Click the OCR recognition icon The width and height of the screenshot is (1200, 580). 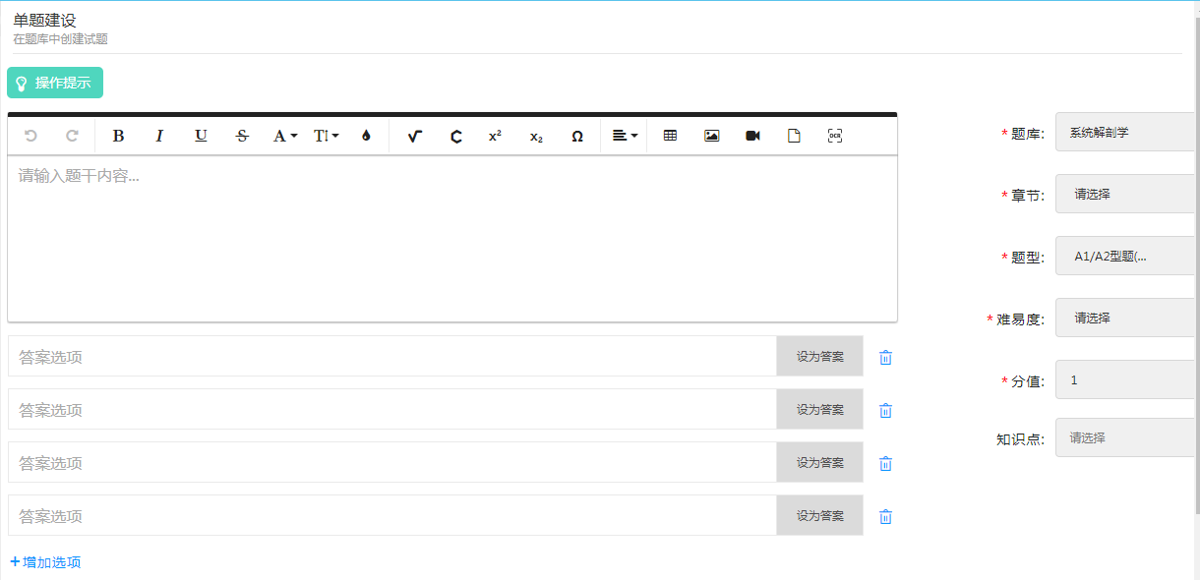coord(835,137)
